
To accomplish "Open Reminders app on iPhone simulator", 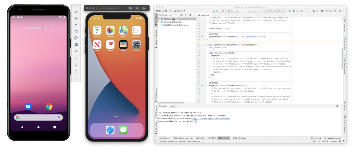I will click(x=136, y=30).
